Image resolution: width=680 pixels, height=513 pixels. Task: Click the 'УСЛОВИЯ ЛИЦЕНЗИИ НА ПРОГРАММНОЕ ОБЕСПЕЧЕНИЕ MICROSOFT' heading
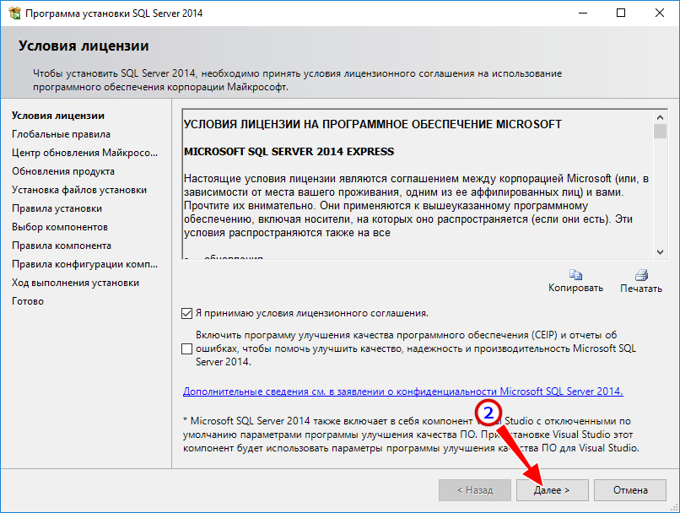[x=373, y=125]
